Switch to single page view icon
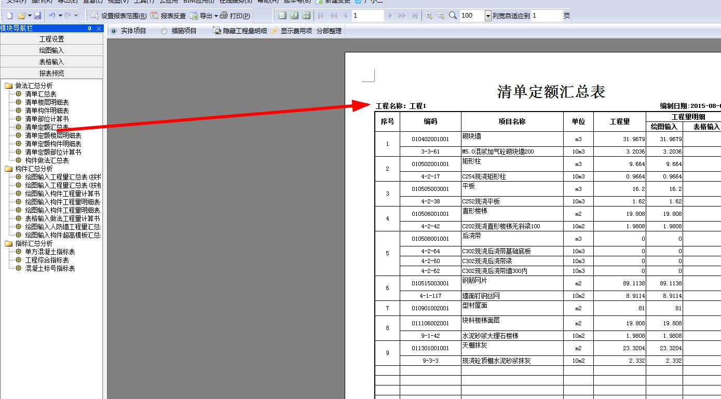 [x=282, y=16]
